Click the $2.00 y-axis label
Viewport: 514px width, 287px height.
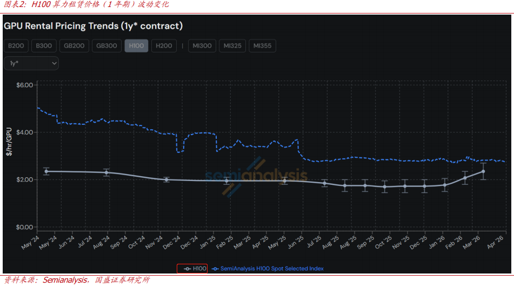(x=24, y=179)
